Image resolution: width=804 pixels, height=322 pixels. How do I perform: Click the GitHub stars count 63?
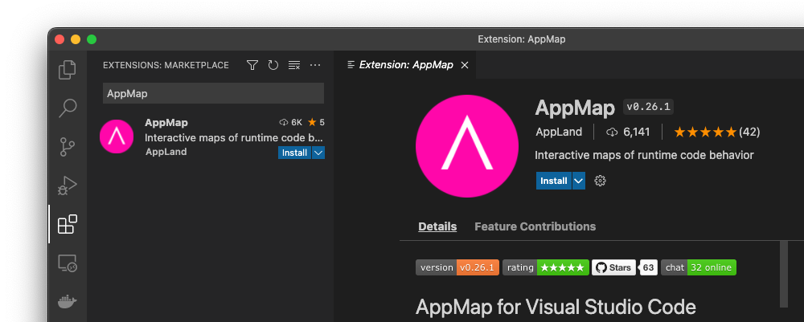(649, 267)
